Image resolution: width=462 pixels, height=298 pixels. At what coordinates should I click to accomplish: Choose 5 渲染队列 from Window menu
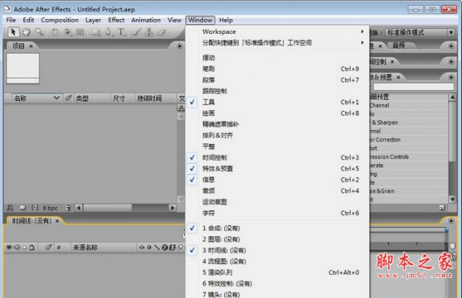(278, 273)
